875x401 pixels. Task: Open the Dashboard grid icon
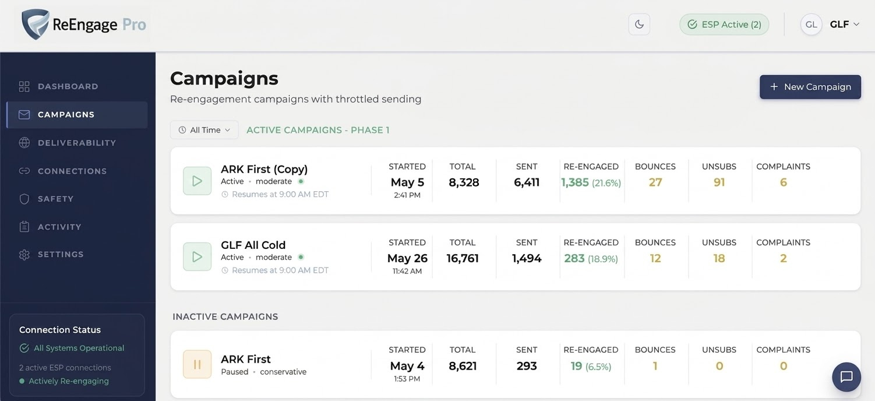(x=24, y=86)
